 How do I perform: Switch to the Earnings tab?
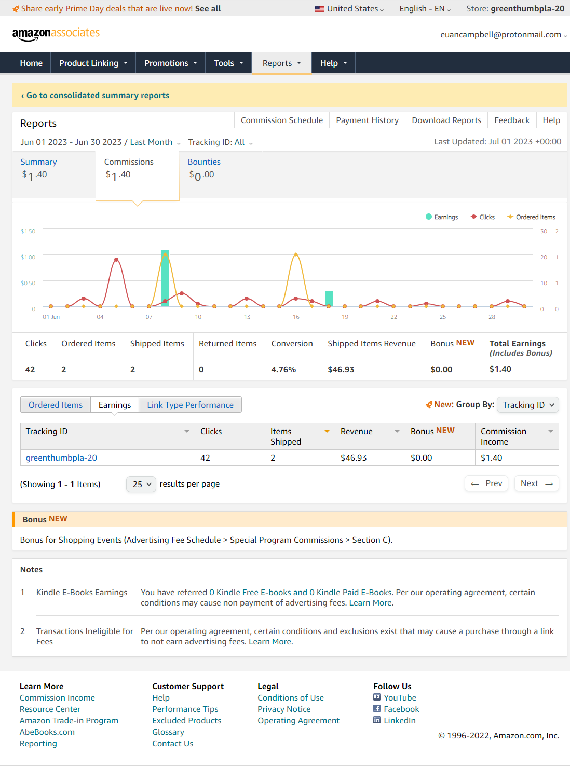pyautogui.click(x=115, y=405)
